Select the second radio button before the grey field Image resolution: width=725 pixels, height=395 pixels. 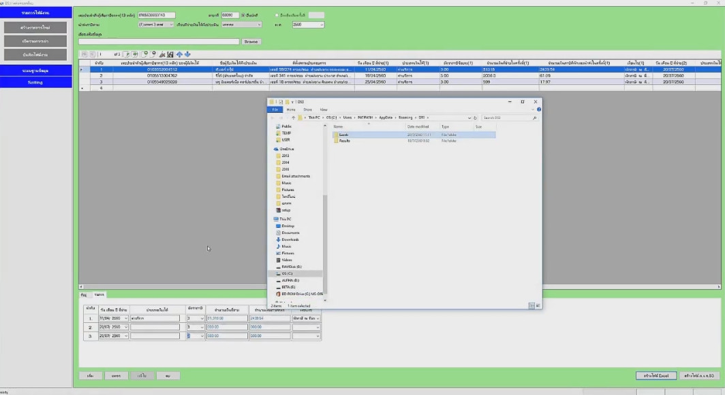tap(277, 15)
